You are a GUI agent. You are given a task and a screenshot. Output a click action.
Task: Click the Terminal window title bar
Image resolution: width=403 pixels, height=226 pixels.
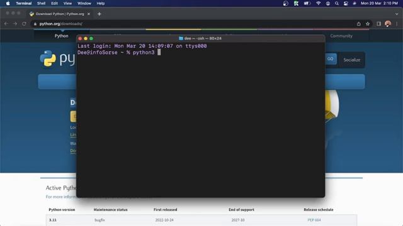coord(201,38)
